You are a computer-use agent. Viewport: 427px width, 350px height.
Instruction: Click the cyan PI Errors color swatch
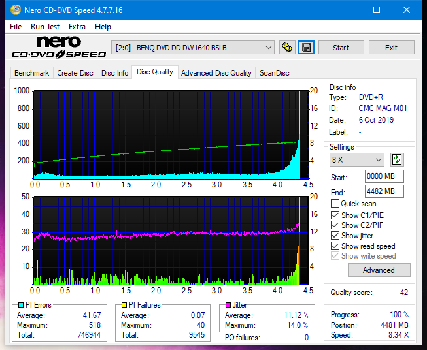21,305
